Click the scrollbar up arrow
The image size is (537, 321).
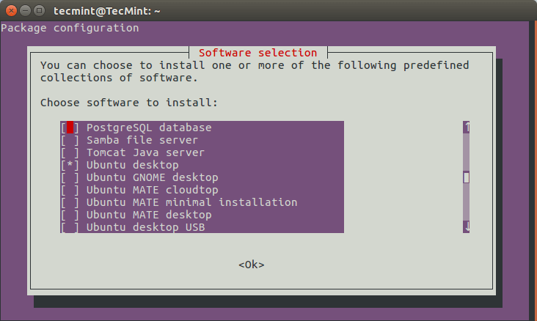click(466, 128)
